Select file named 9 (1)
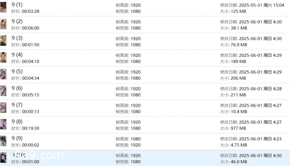This screenshot has width=290, height=166. [x=17, y=5]
